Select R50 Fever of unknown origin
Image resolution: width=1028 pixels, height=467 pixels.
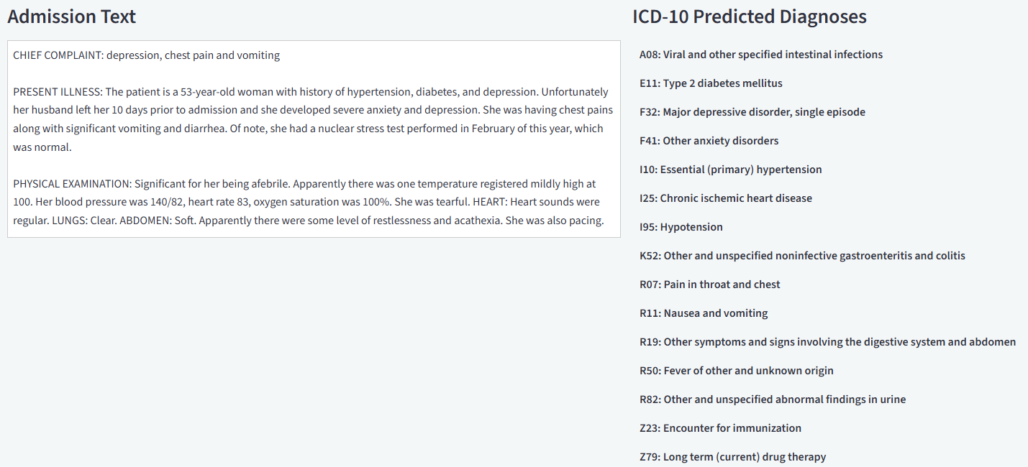pyautogui.click(x=736, y=371)
